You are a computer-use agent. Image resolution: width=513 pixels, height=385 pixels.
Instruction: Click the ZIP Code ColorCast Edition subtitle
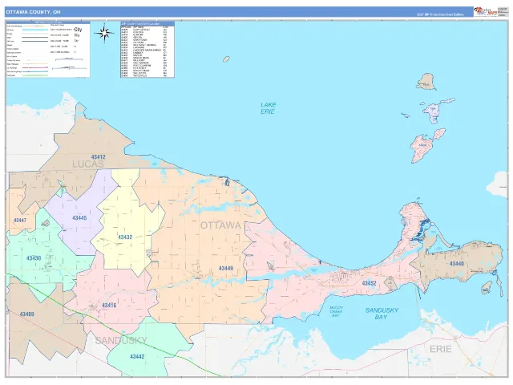point(440,14)
